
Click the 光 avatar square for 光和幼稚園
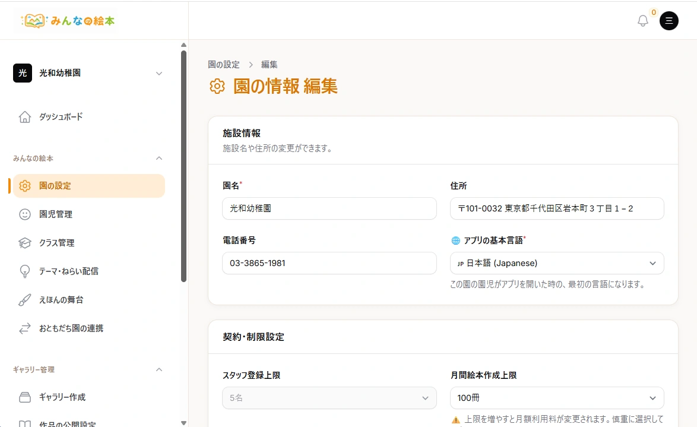pos(22,73)
